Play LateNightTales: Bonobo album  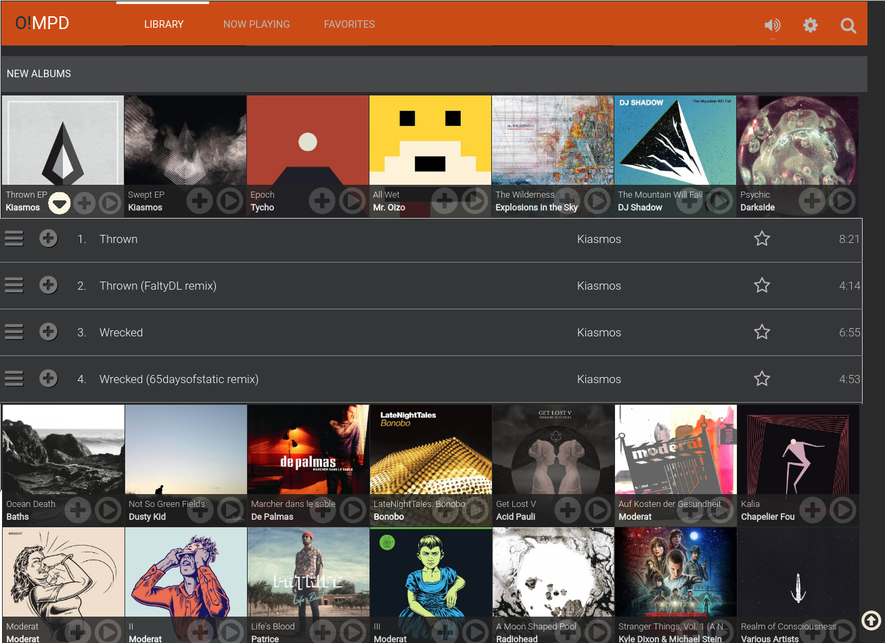(476, 510)
